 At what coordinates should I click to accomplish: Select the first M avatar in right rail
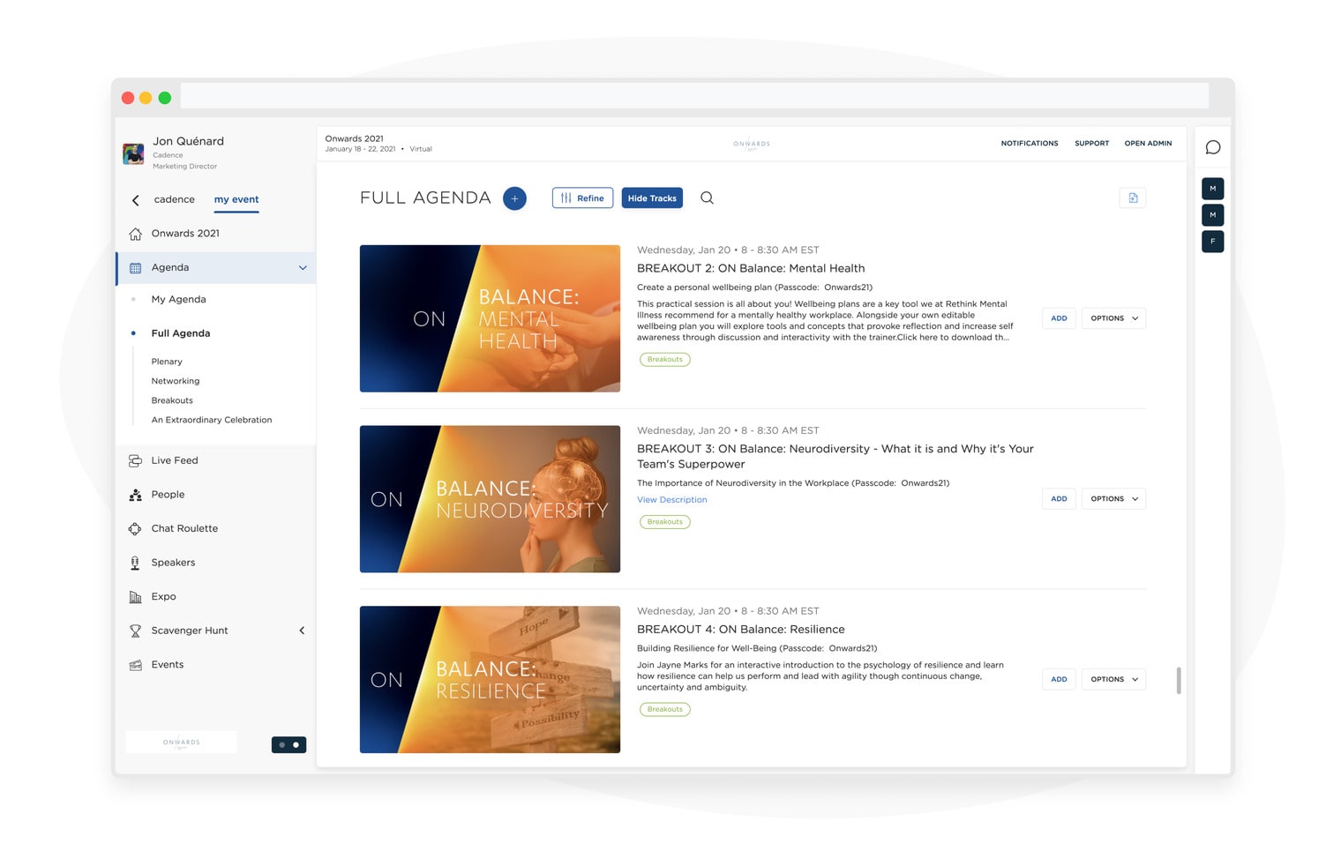[x=1212, y=189]
